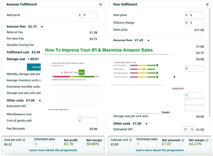Close the Your fulfilment panel
The image size is (213, 156).
207,5
